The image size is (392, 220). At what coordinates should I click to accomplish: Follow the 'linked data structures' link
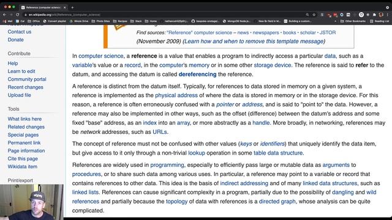point(330,183)
